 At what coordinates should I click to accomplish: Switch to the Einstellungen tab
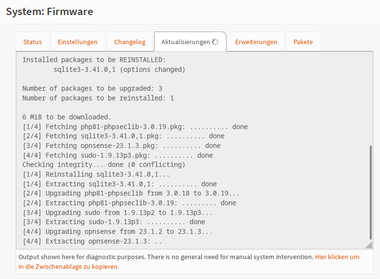pyautogui.click(x=78, y=42)
